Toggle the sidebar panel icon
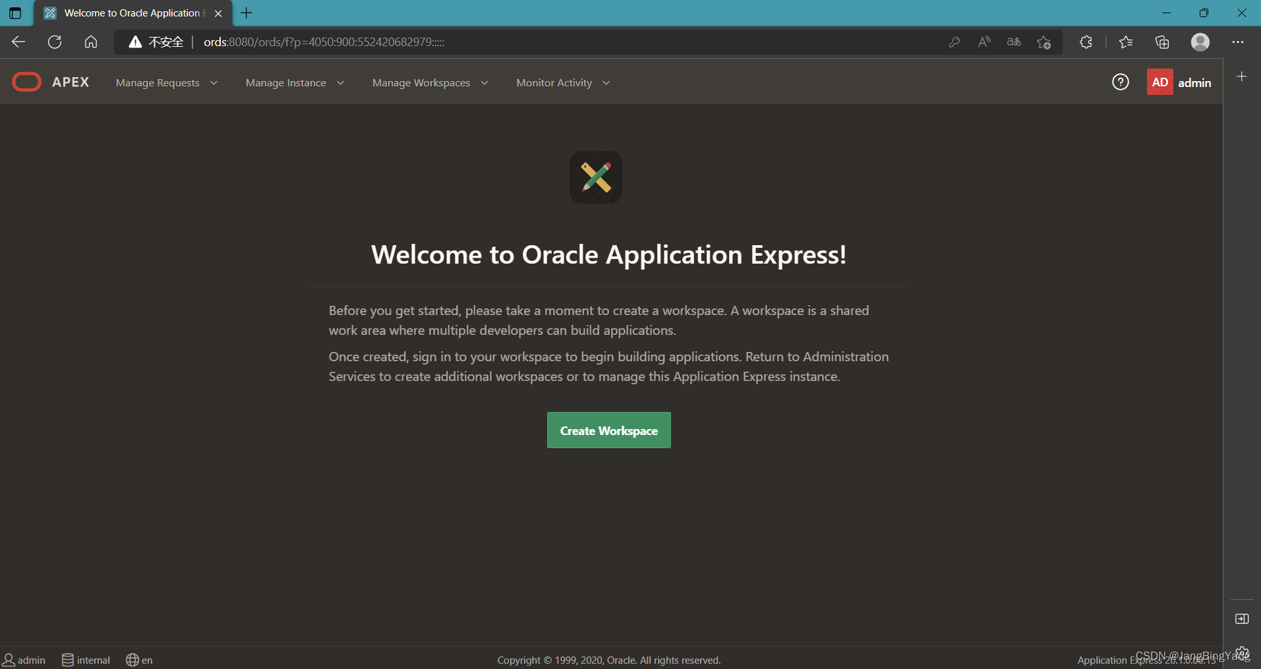Image resolution: width=1261 pixels, height=669 pixels. coord(1242,618)
